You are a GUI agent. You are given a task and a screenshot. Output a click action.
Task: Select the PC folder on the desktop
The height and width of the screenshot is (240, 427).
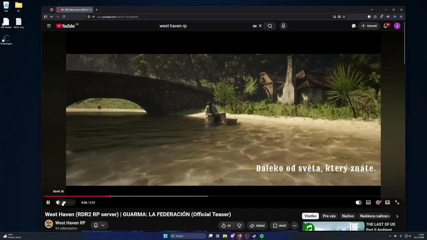click(x=19, y=7)
